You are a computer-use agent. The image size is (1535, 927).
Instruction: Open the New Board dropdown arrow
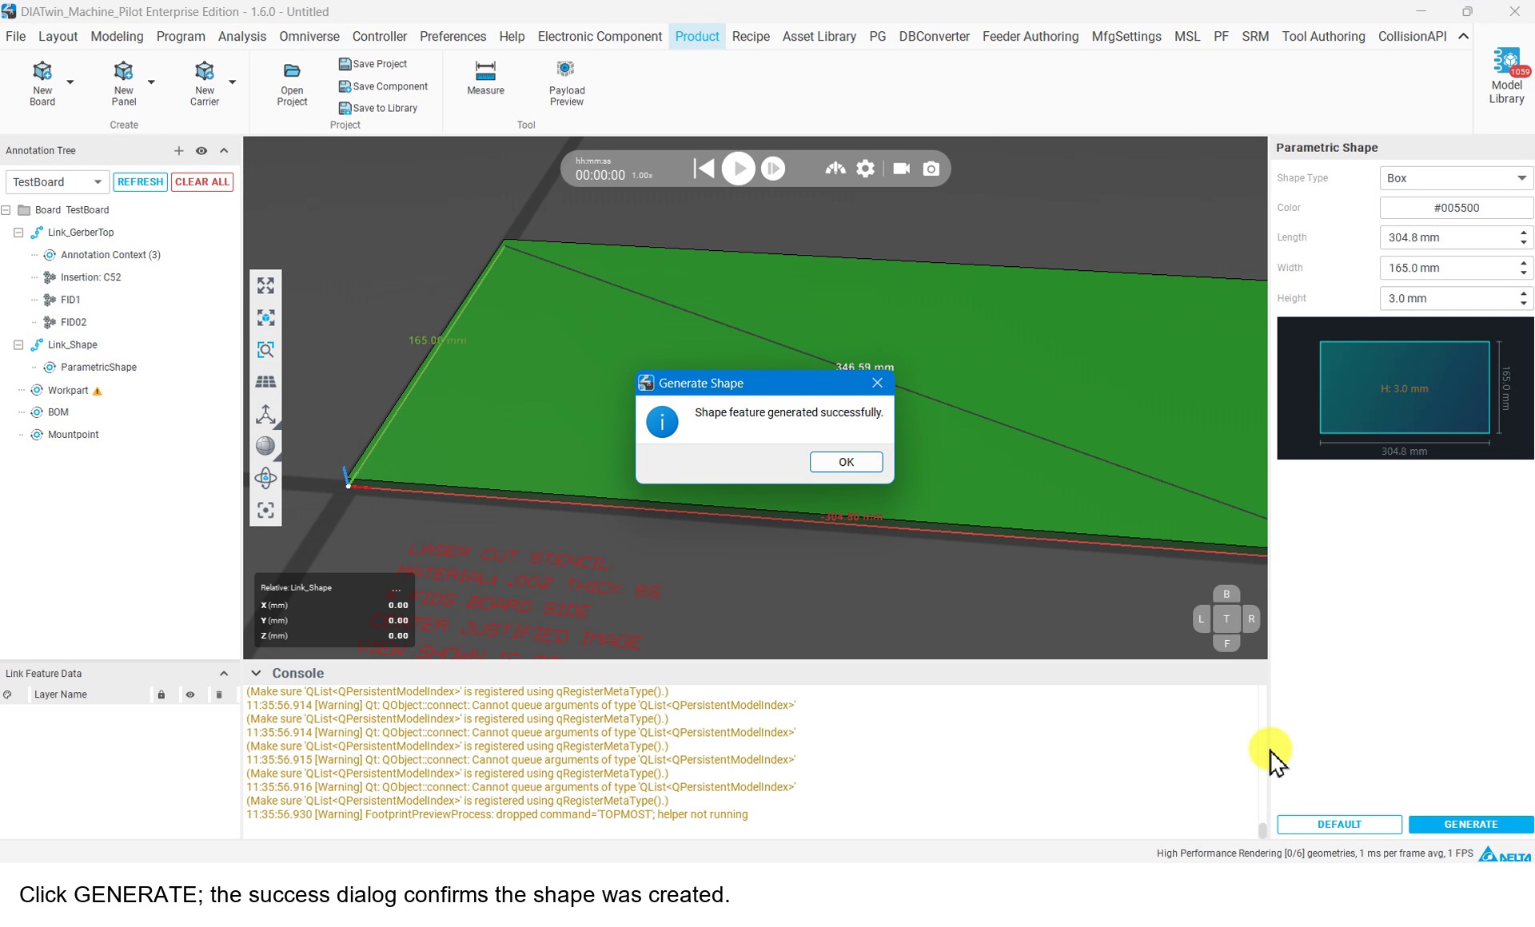coord(70,82)
